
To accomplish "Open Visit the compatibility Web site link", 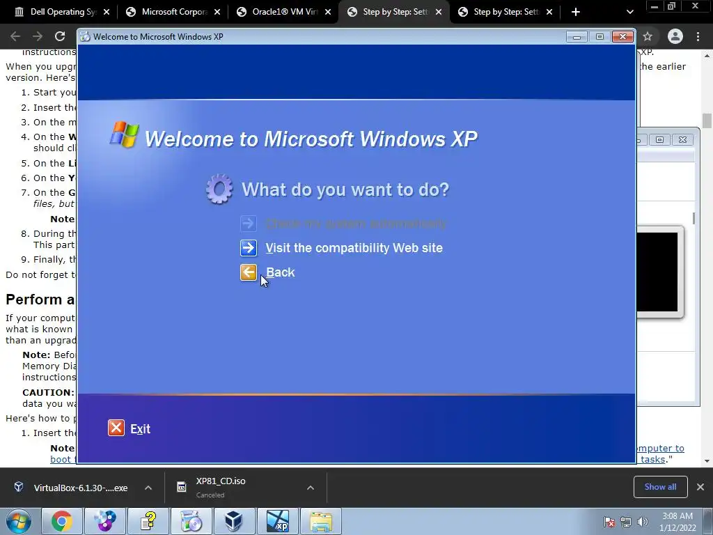I will point(354,248).
